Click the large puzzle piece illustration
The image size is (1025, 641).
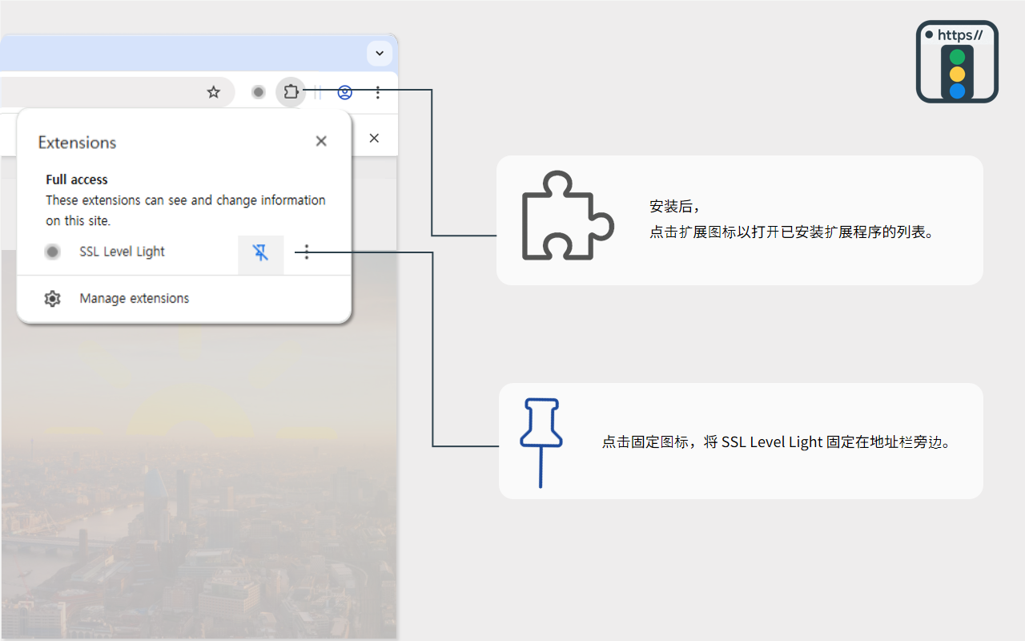tap(567, 215)
